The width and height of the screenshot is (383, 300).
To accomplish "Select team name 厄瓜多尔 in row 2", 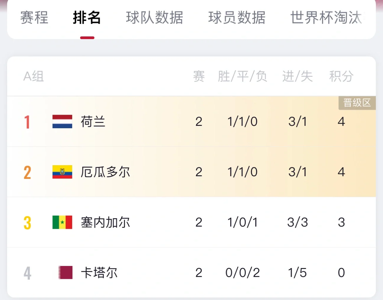I will [105, 172].
